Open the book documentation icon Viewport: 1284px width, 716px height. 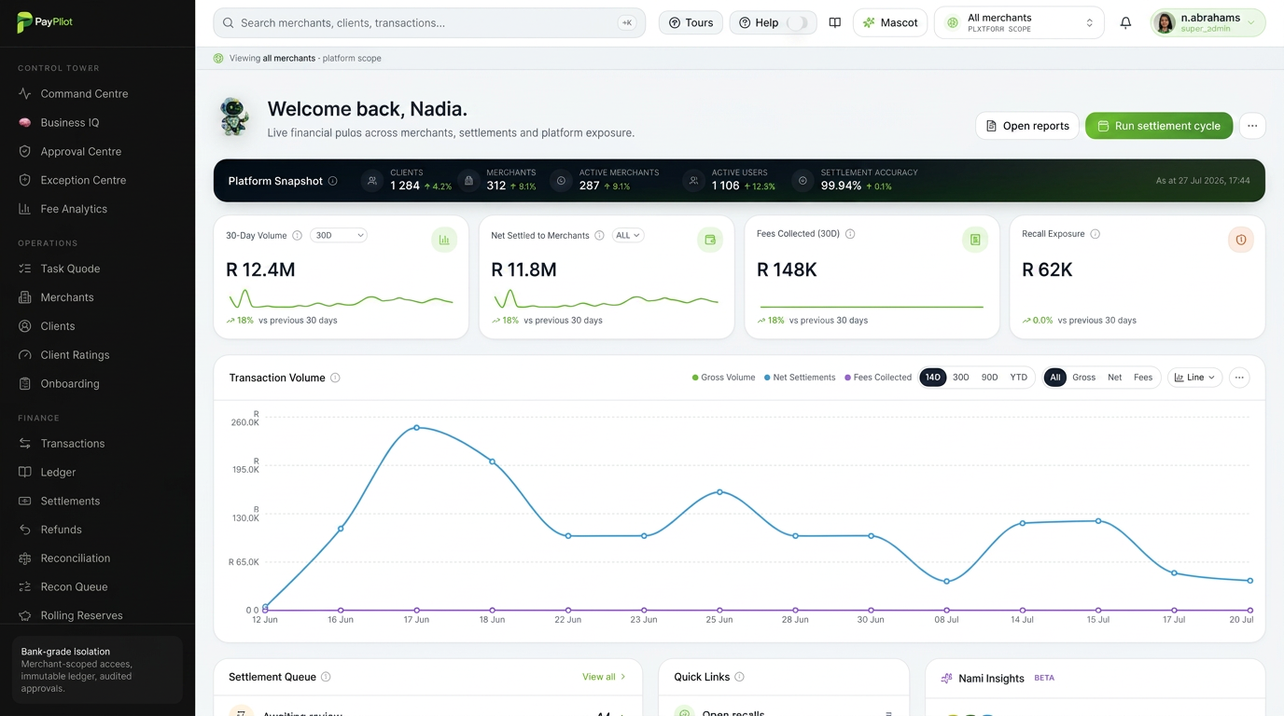click(x=834, y=22)
